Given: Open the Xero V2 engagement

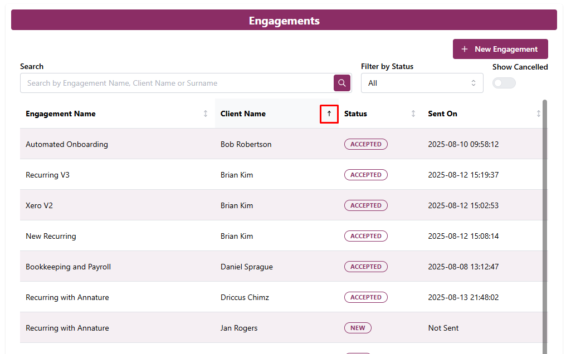Looking at the screenshot, I should click(40, 205).
